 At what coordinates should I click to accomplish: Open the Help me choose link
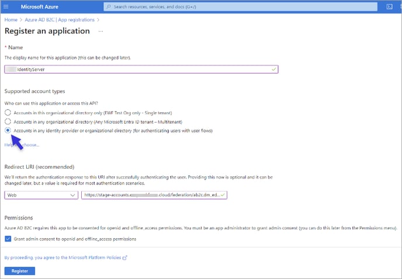coord(22,145)
